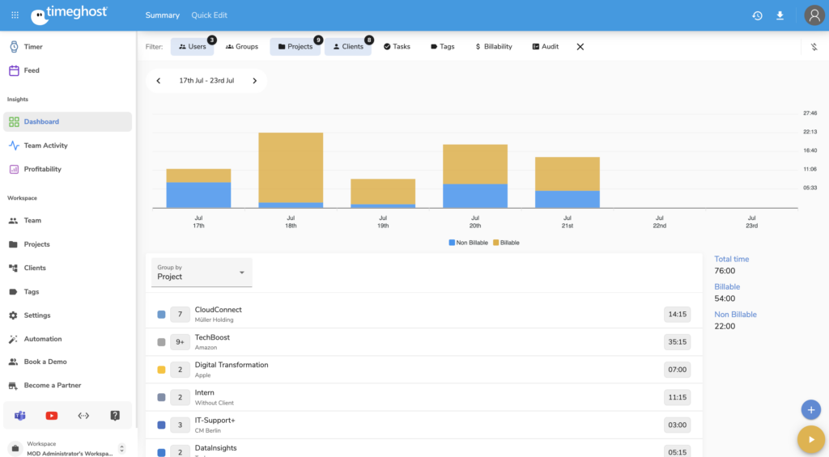
Task: Toggle the Users filter chip
Action: [193, 47]
